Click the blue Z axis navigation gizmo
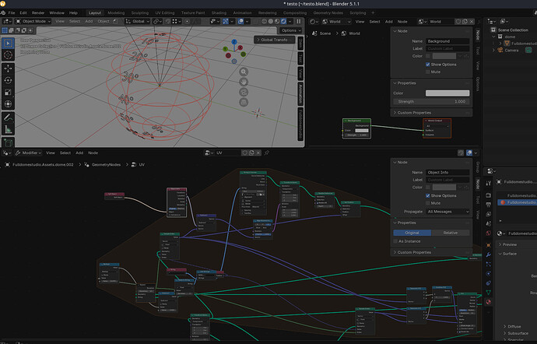Screen dimensions: 537x344 point(234,42)
